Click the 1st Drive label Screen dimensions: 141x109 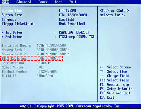click(x=14, y=32)
